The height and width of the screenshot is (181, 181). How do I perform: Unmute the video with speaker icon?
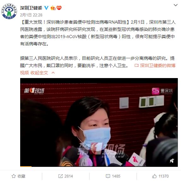tap(172, 161)
